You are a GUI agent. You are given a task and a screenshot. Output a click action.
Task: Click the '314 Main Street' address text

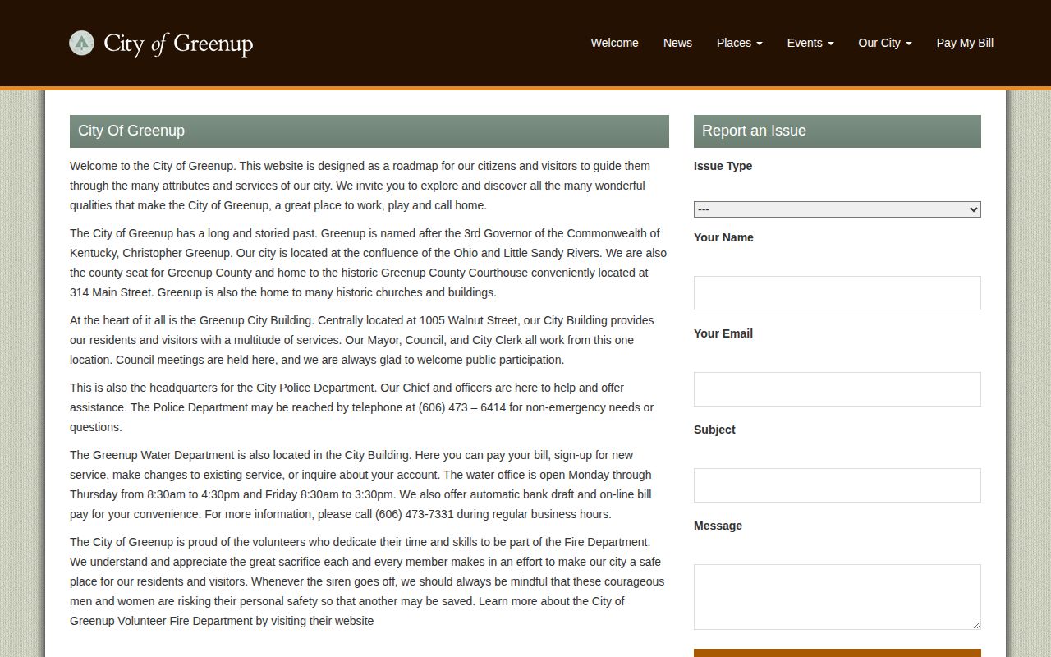pyautogui.click(x=110, y=292)
